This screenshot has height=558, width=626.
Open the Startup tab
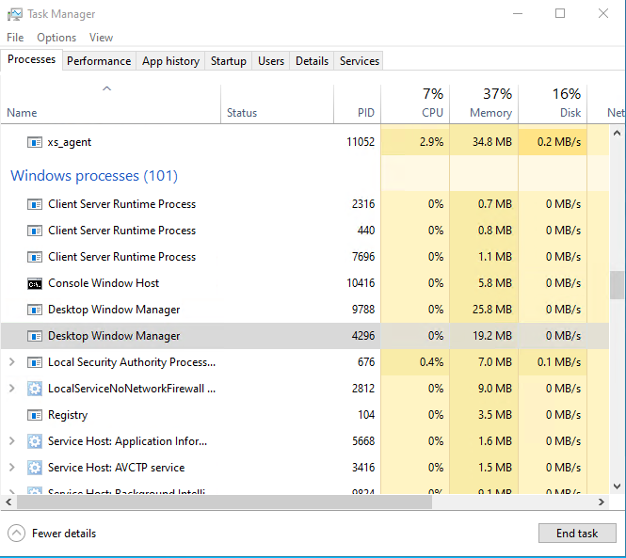[228, 61]
